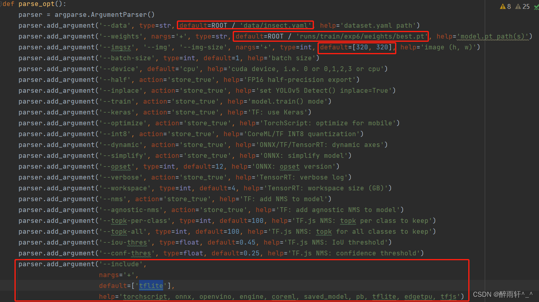Screen dimensions: 539x302
Task: Click the 'dataset.yaml path' help string
Action: pyautogui.click(x=376, y=26)
